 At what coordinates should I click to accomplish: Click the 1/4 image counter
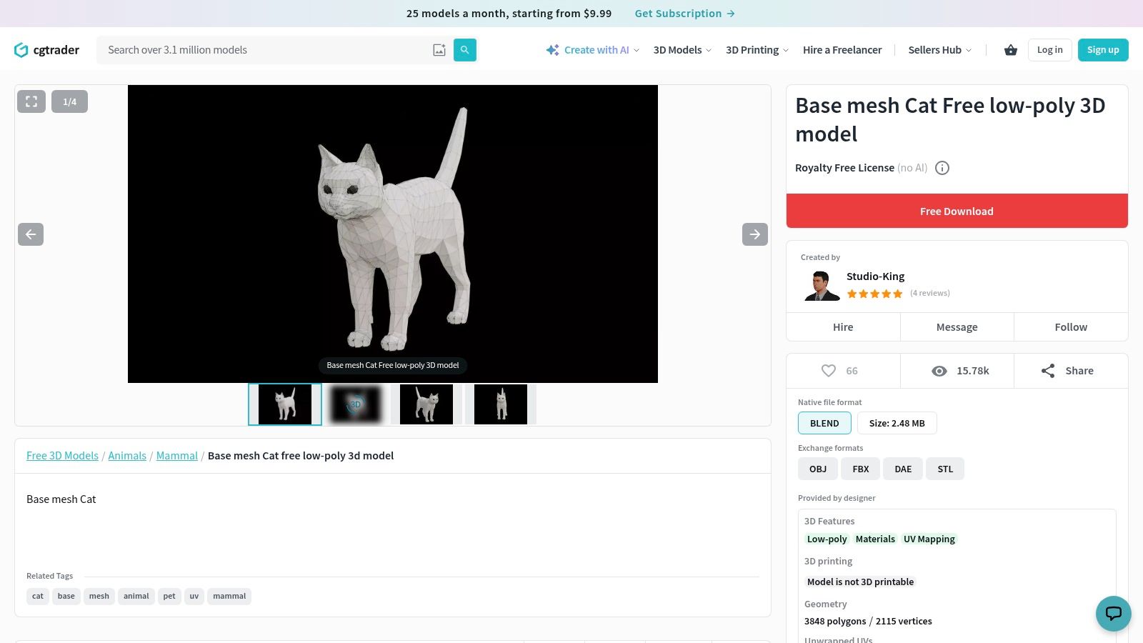point(69,101)
